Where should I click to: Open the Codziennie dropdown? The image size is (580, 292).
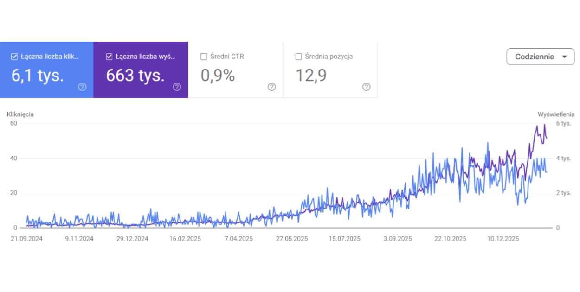pyautogui.click(x=541, y=57)
